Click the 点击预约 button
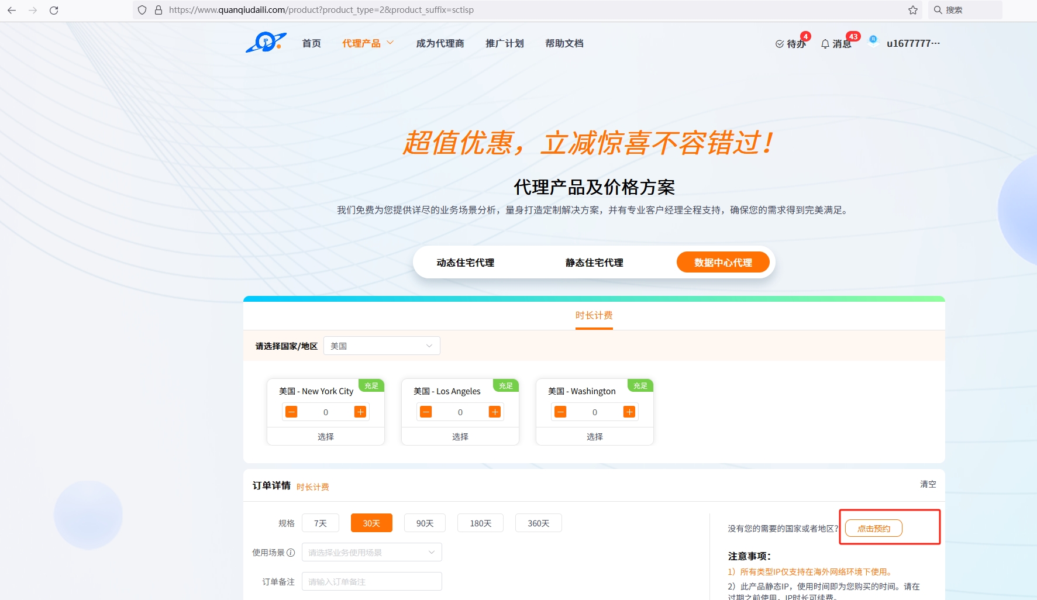This screenshot has width=1037, height=600. pyautogui.click(x=873, y=528)
